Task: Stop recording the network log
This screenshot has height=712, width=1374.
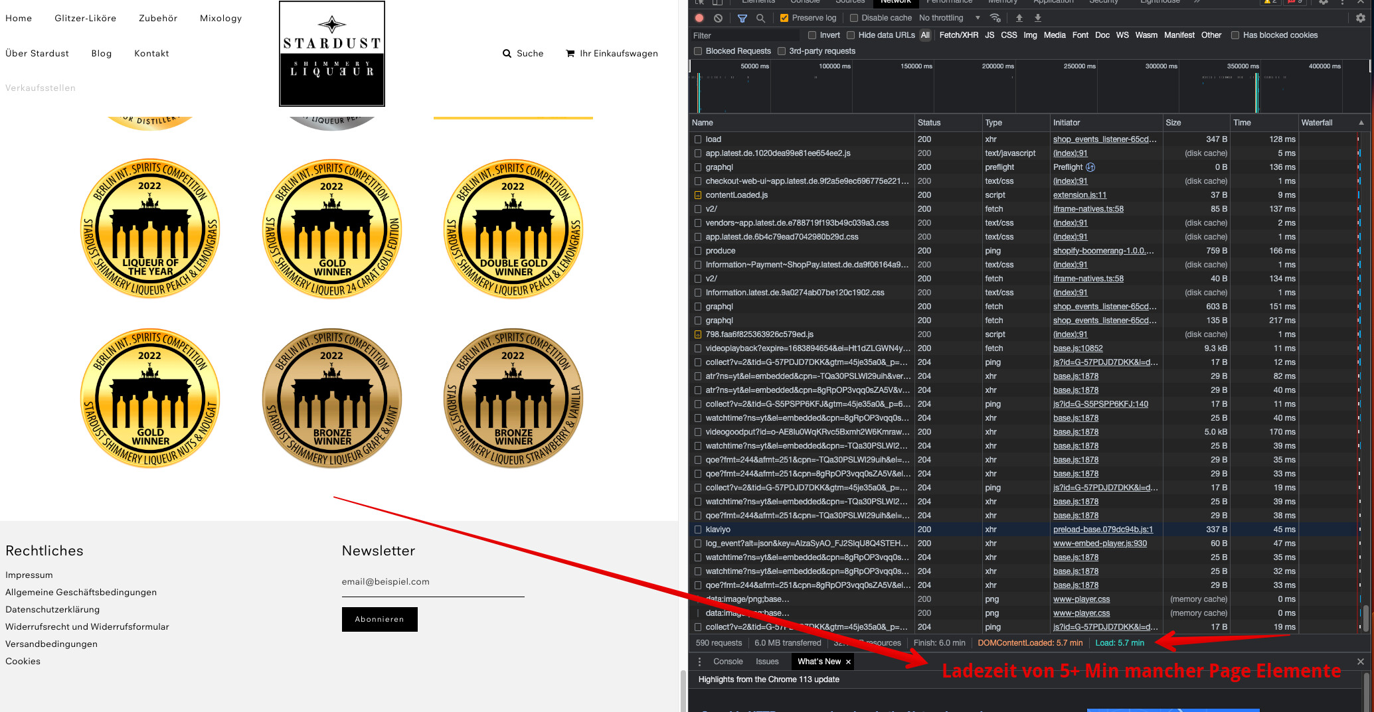Action: tap(699, 18)
